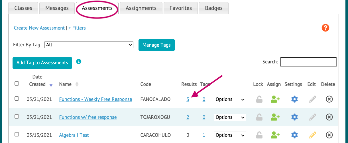Open settings gear for Algebra I Test
This screenshot has width=348, height=143.
tap(294, 135)
